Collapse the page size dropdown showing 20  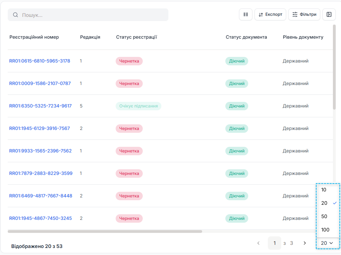(327, 243)
